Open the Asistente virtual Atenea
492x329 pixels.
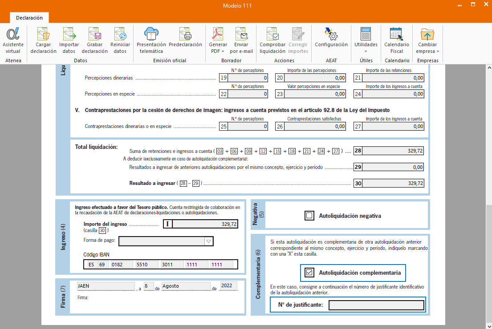click(x=13, y=40)
